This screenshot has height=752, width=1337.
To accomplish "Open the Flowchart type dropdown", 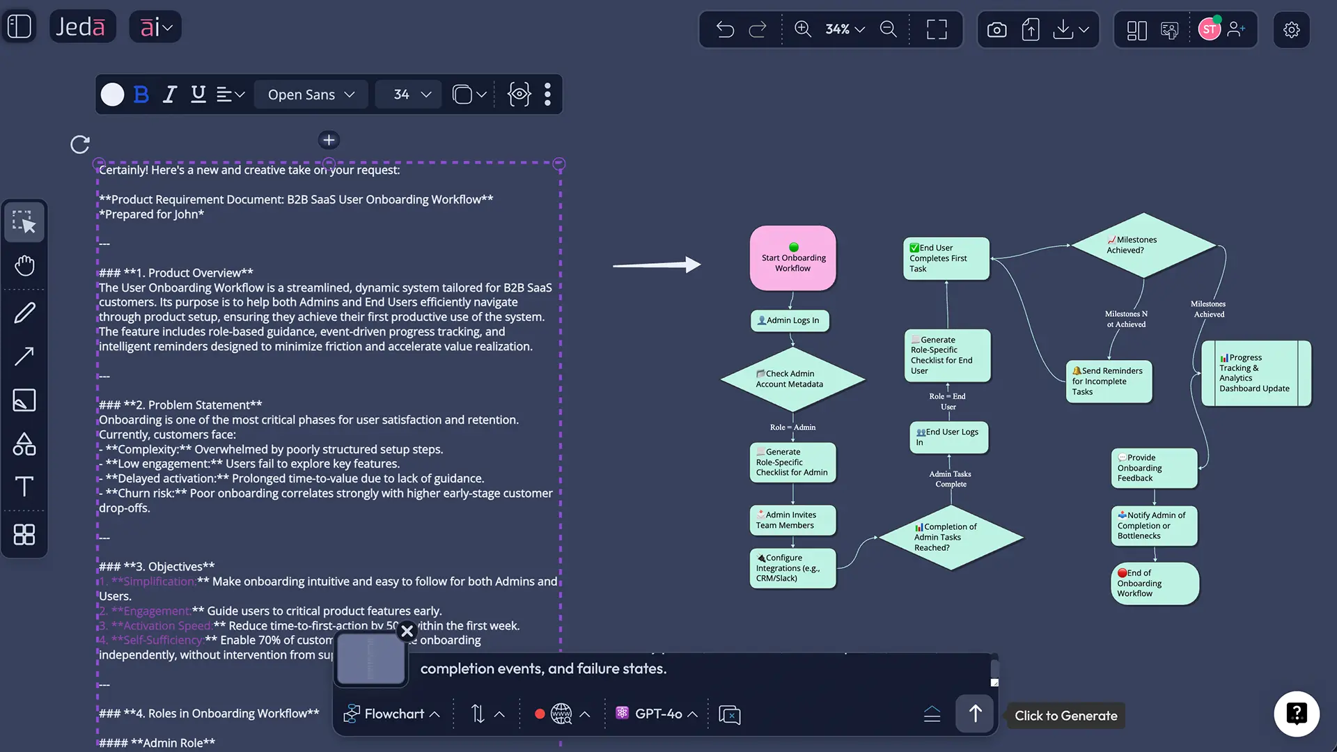I will [x=392, y=714].
